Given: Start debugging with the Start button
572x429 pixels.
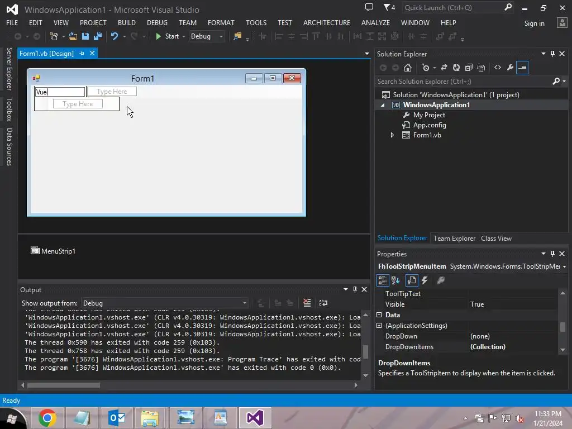Looking at the screenshot, I should 168,36.
